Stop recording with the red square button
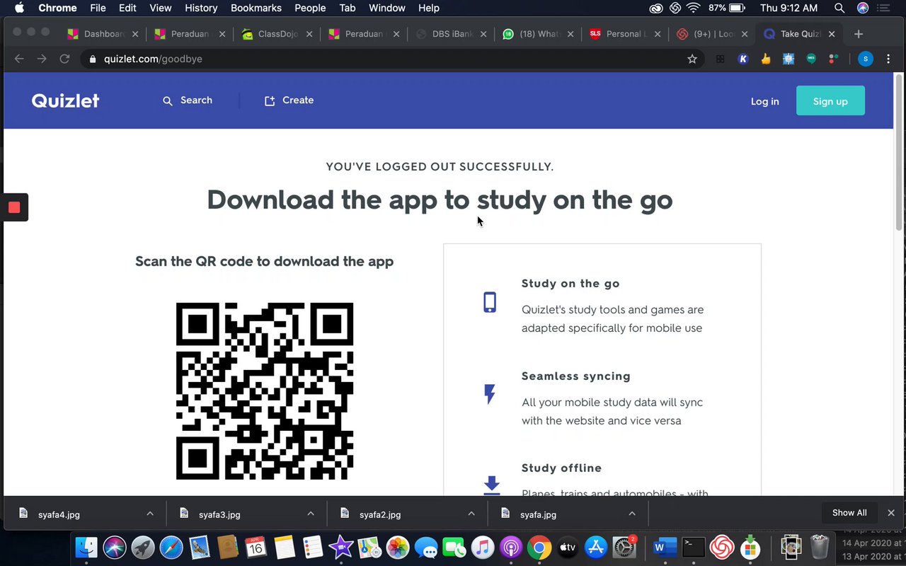 click(x=14, y=207)
